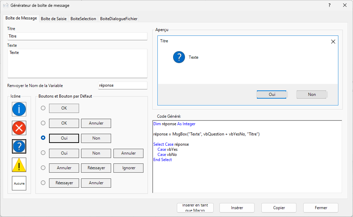Click Réessayer in the Réessayer/Annuler row

[x=64, y=183]
